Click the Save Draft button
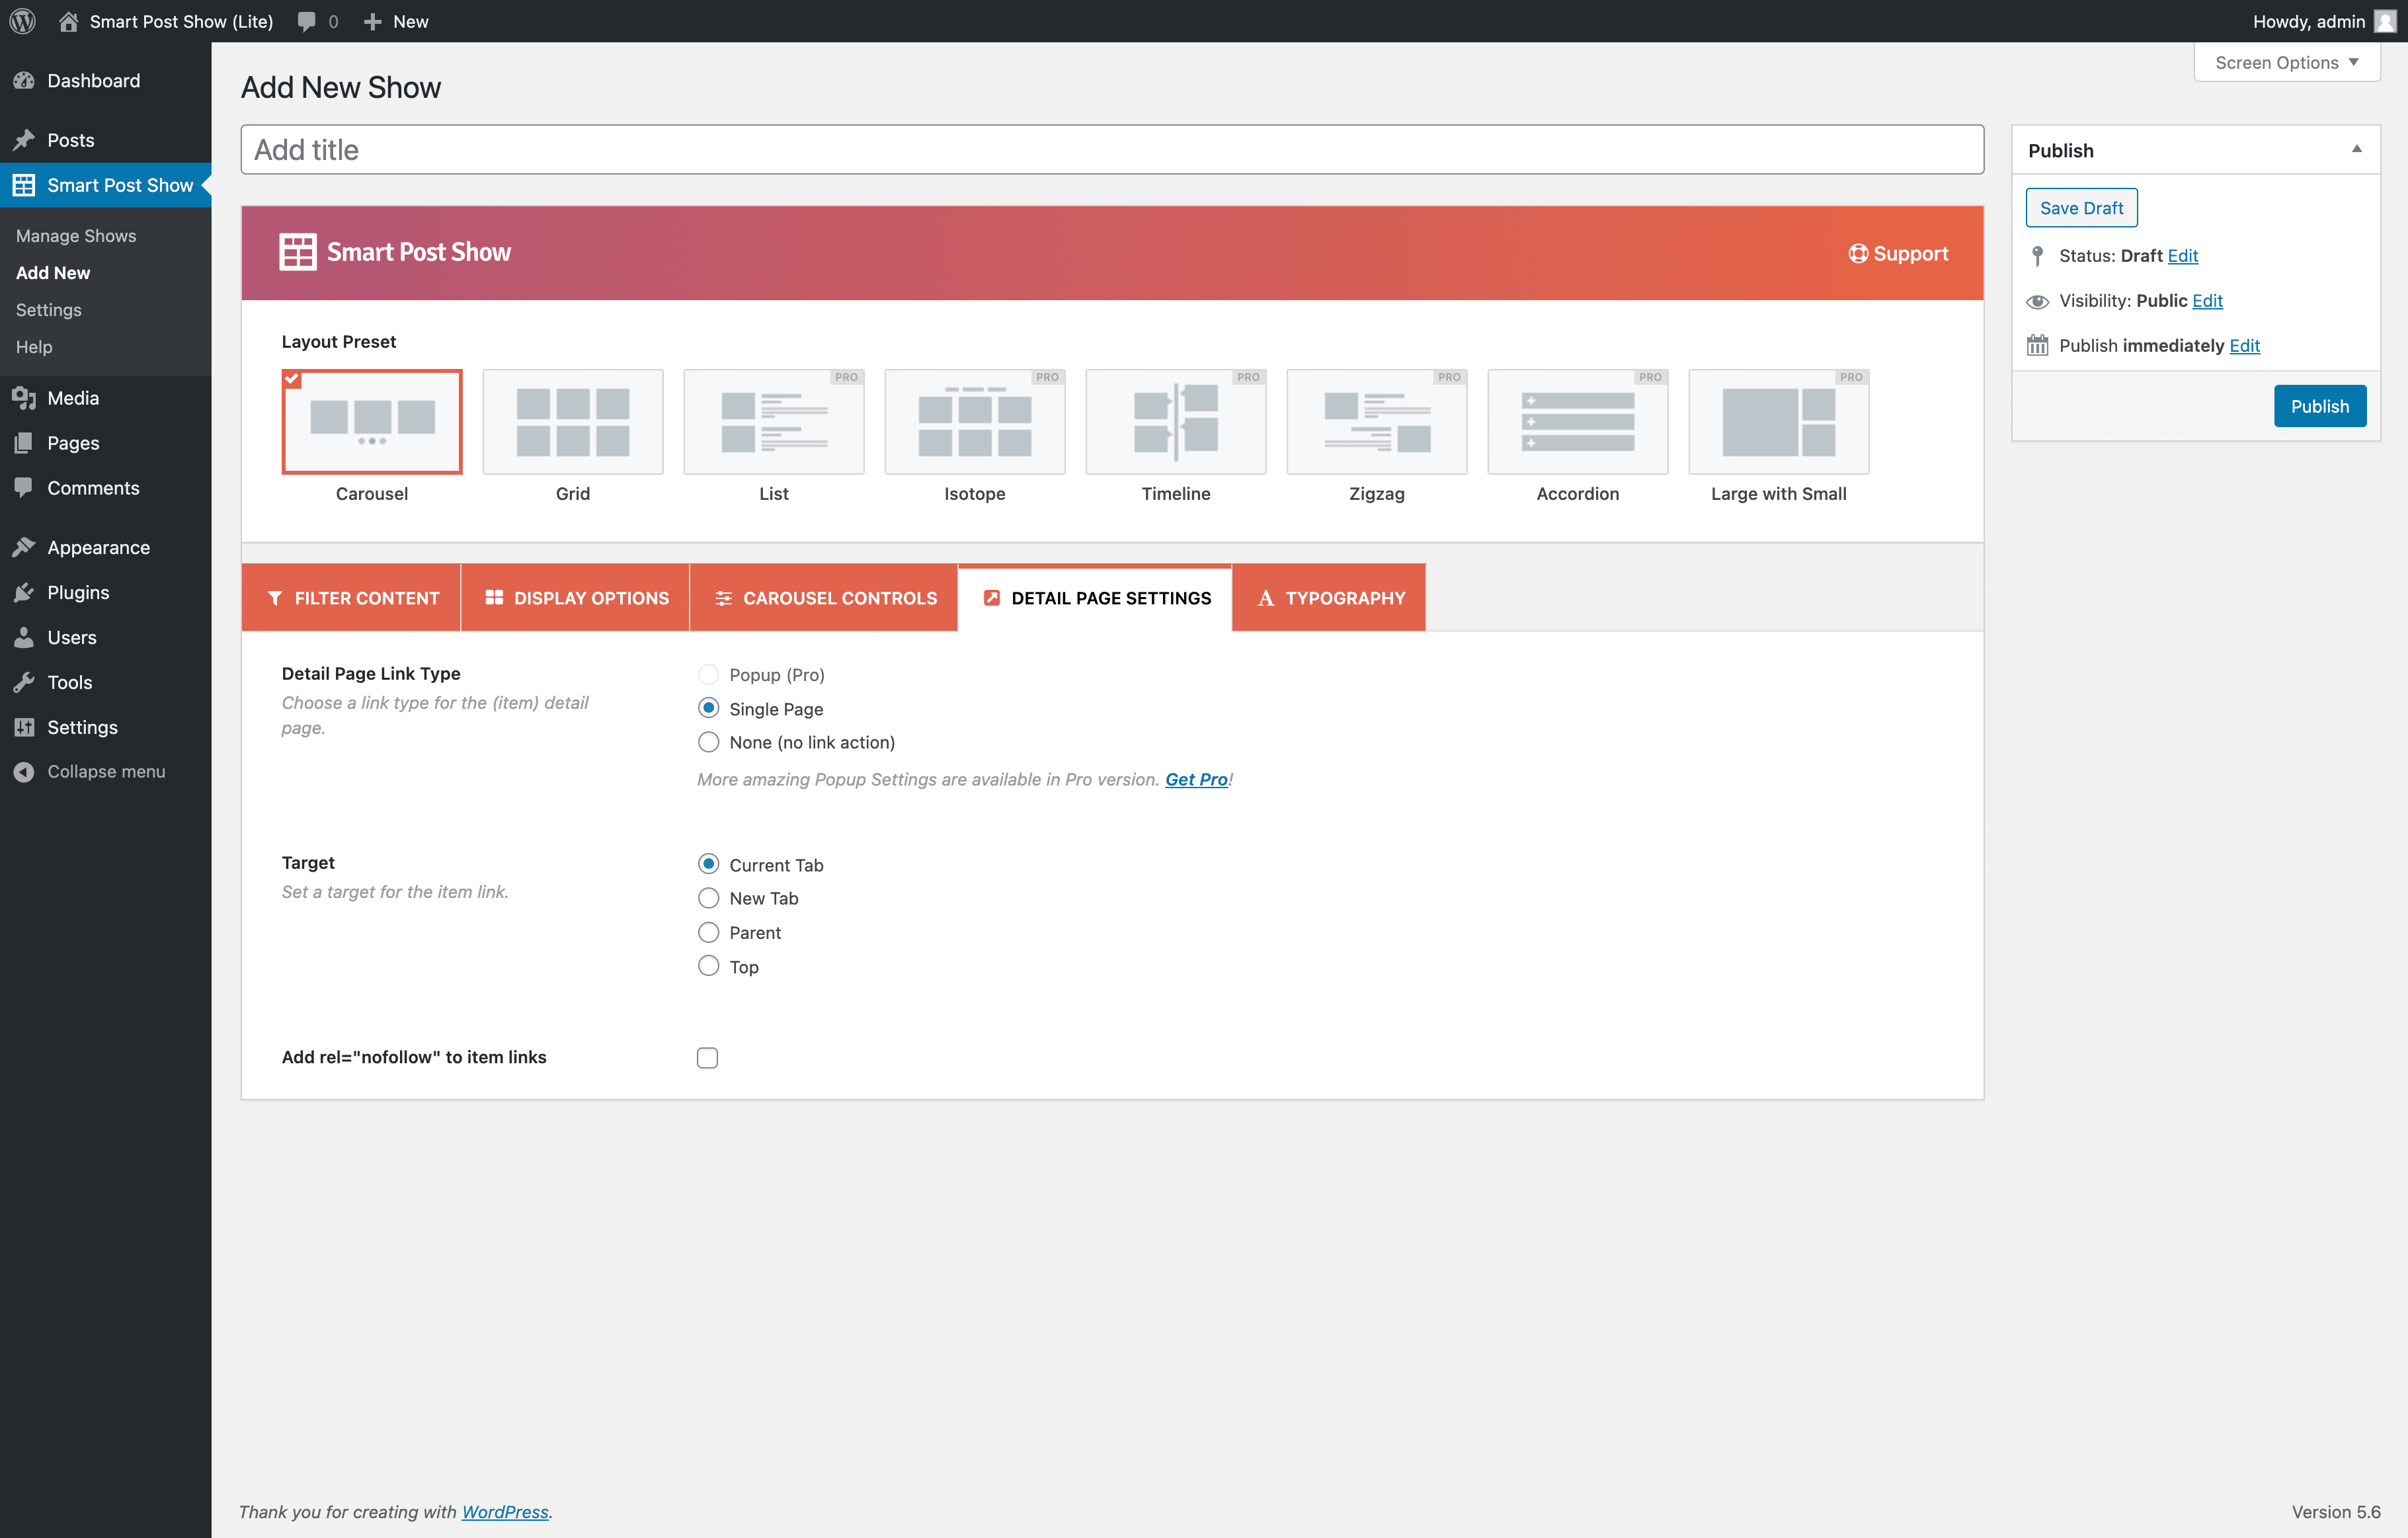The image size is (2408, 1538). coord(2081,208)
